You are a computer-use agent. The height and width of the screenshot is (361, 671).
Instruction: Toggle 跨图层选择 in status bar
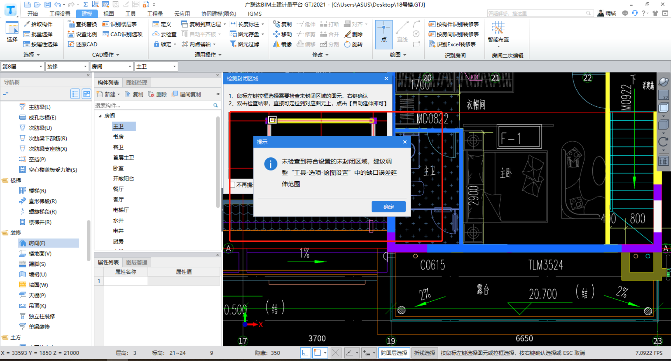click(x=394, y=353)
